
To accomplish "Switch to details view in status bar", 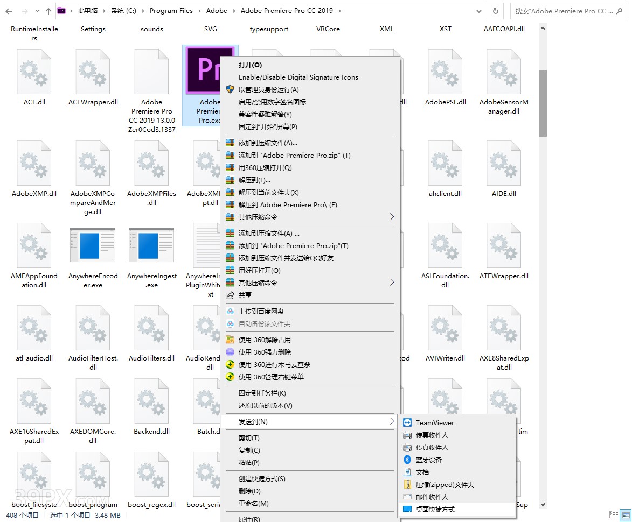I will (613, 515).
